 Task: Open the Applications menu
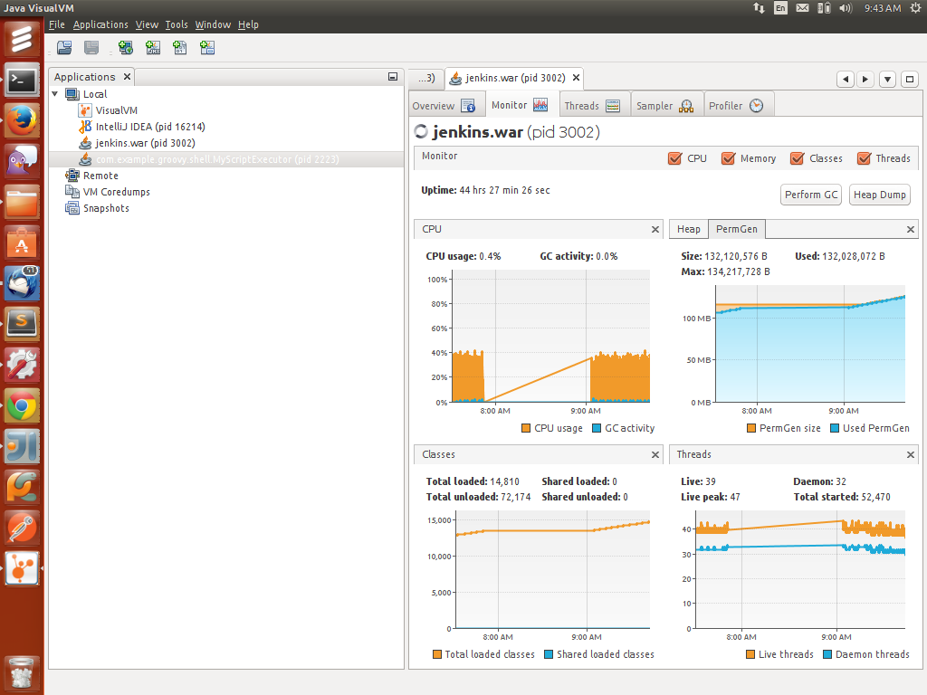coord(100,24)
